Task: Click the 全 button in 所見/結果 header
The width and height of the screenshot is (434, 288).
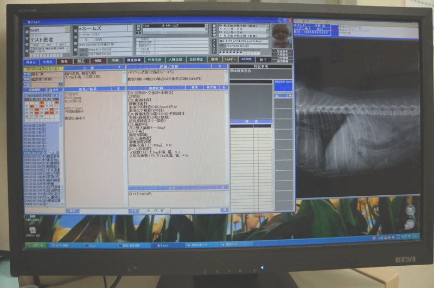Action: (118, 88)
